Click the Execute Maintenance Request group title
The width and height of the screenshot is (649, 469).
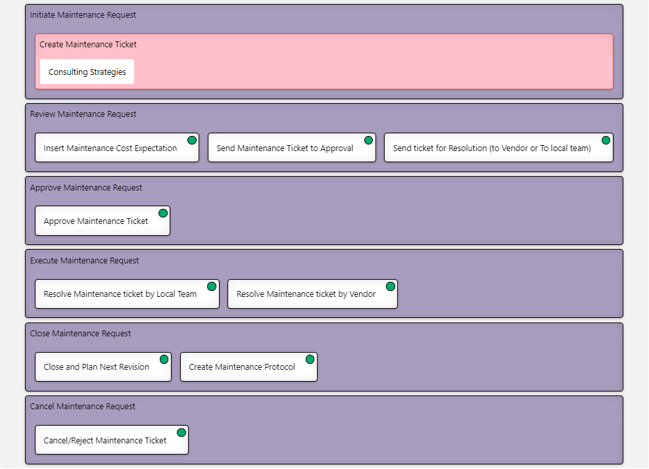pyautogui.click(x=85, y=261)
